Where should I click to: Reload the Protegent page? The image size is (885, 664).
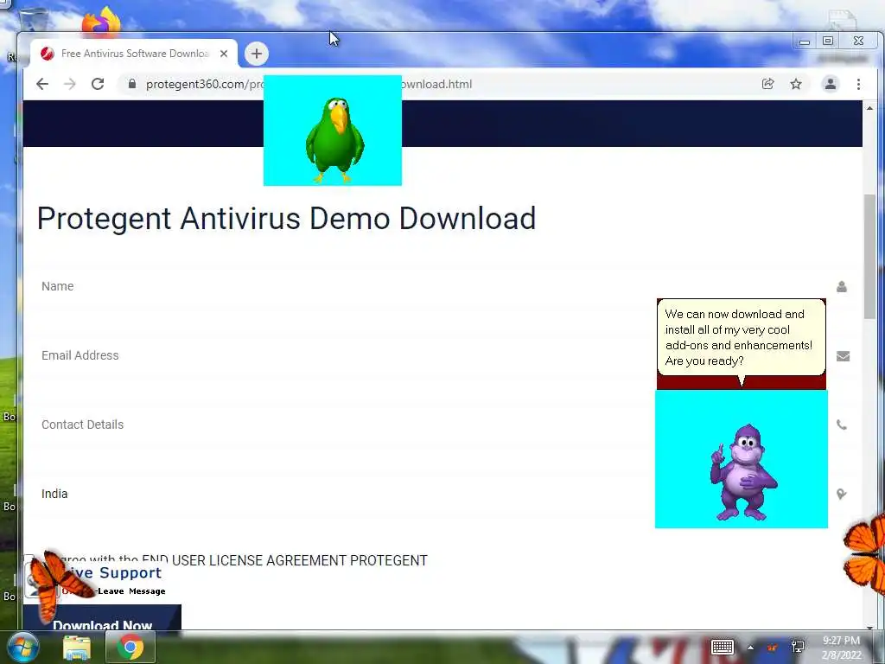click(98, 84)
